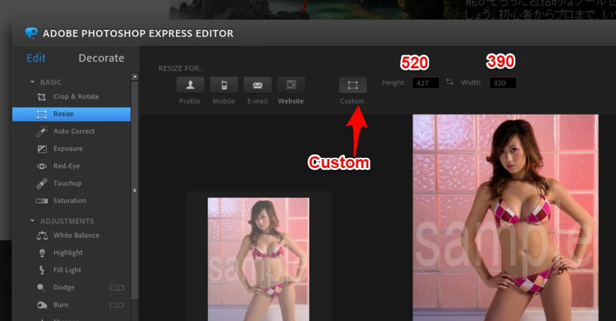The height and width of the screenshot is (321, 616).
Task: Choose the Mobile resize preset icon
Action: (x=223, y=85)
